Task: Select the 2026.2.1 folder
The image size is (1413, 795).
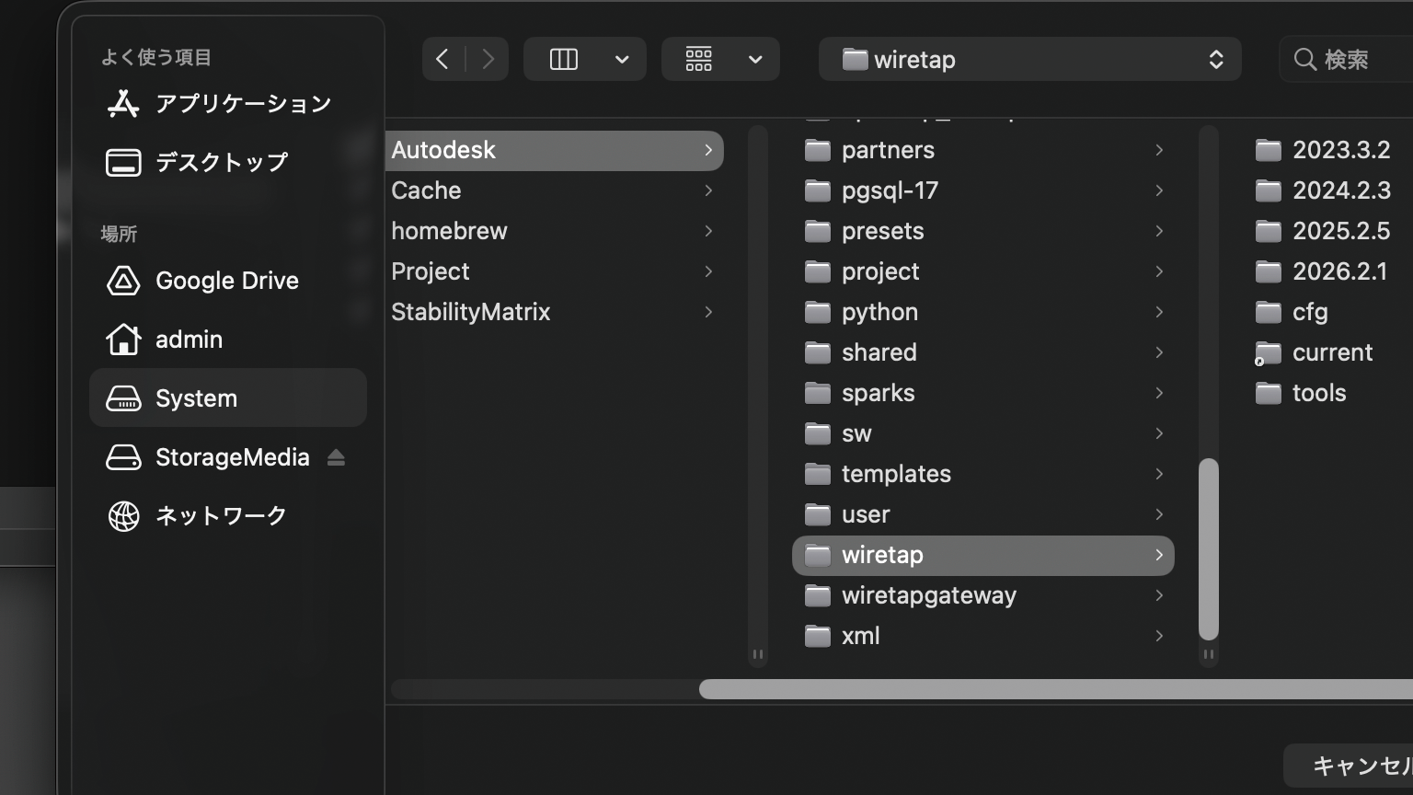Action: click(1338, 271)
